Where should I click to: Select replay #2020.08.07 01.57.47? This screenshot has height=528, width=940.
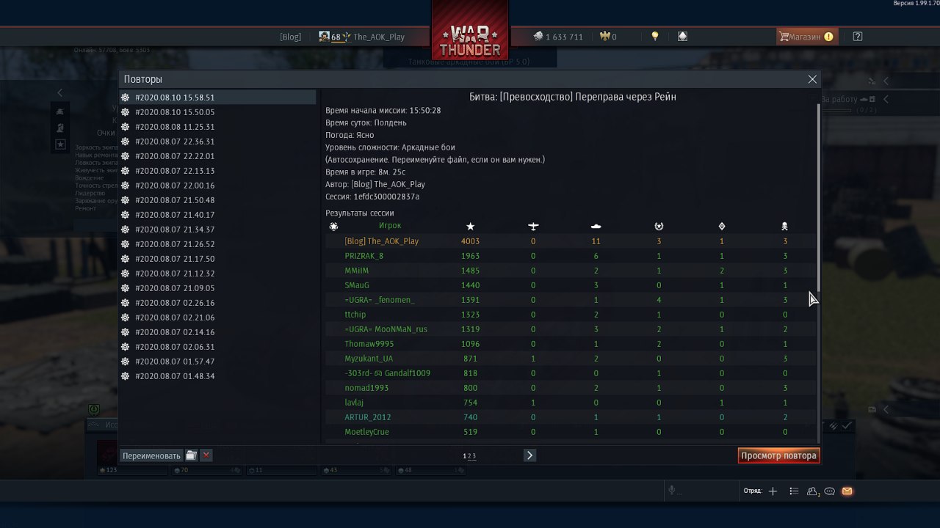point(217,362)
